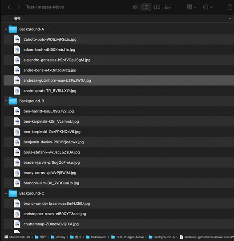Click the JPG icon of annie-spratt file

coord(17,91)
